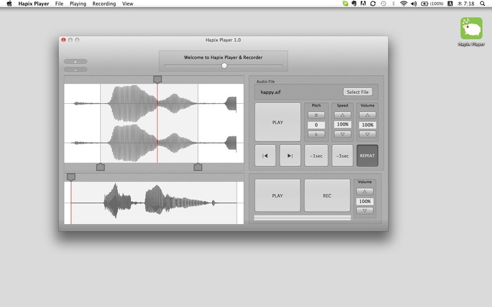Open the File menu
This screenshot has width=492, height=307.
coord(59,4)
